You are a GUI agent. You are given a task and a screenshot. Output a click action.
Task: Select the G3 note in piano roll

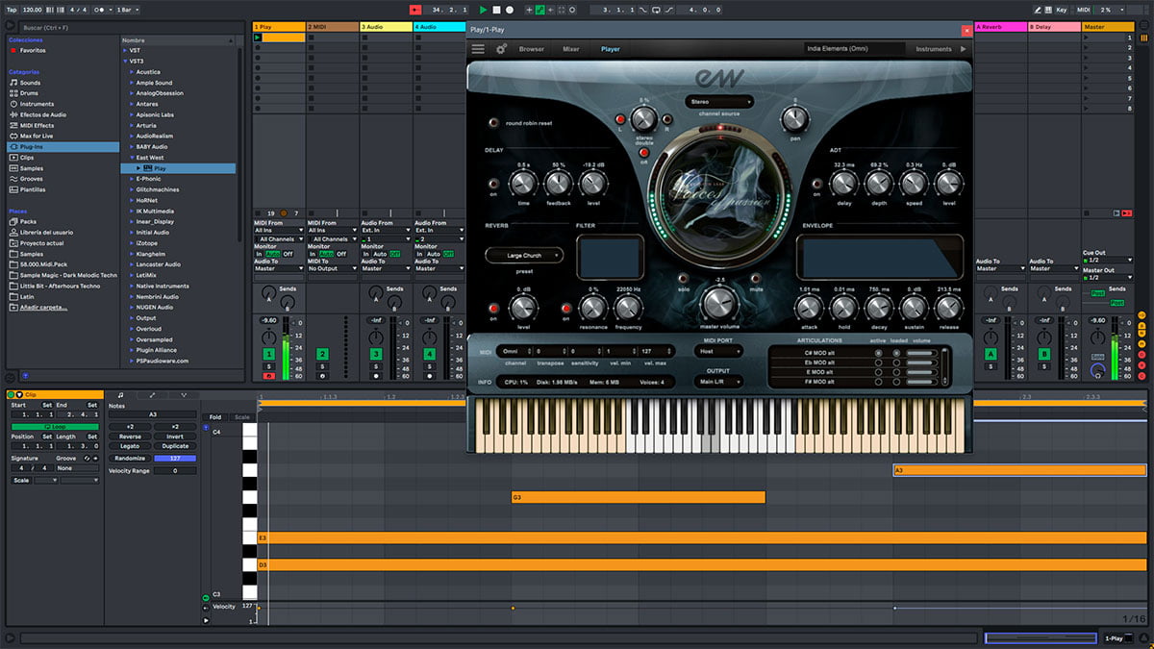pos(639,497)
